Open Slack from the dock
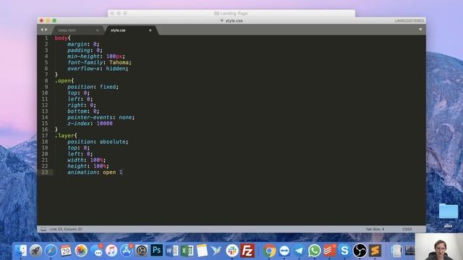463x260 pixels. [x=232, y=251]
